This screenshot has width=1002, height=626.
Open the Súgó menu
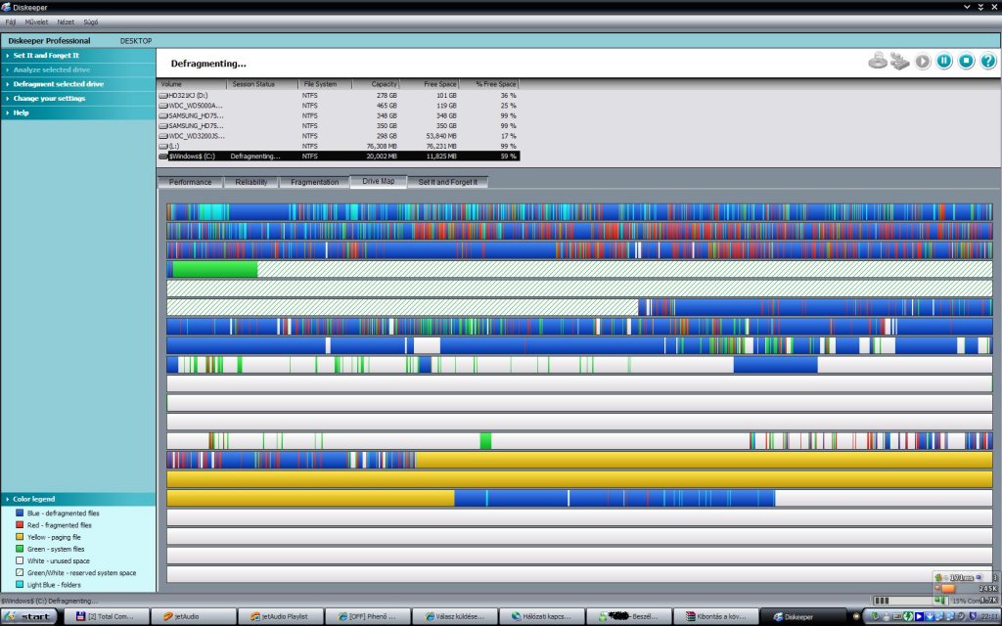(91, 22)
